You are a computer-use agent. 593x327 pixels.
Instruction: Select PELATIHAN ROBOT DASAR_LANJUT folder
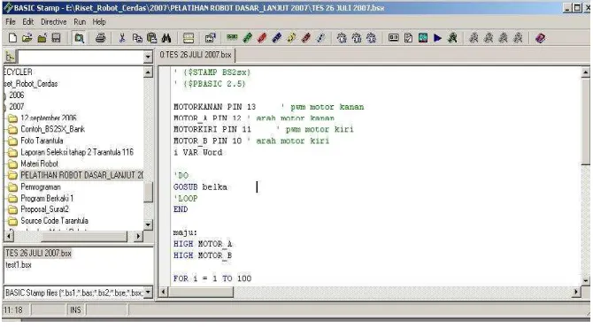[81, 175]
